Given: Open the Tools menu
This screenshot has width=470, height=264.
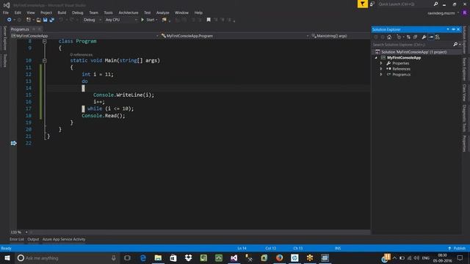Looking at the screenshot, I should click(108, 12).
